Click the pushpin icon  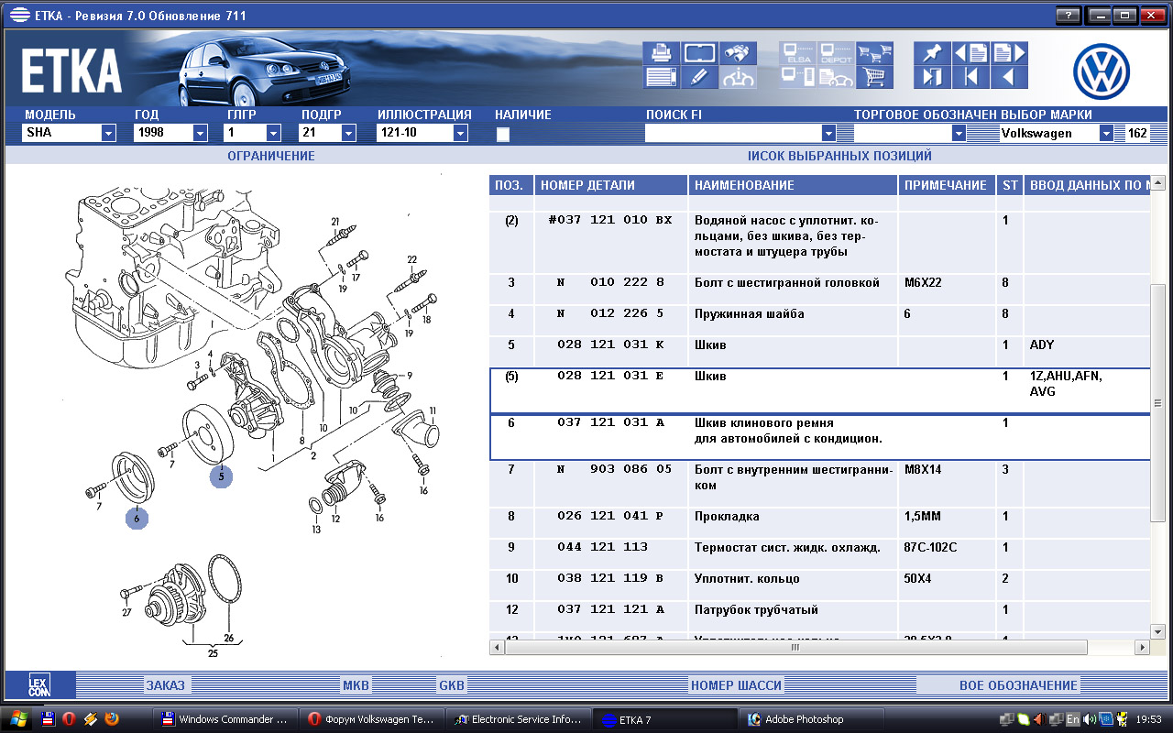(932, 53)
